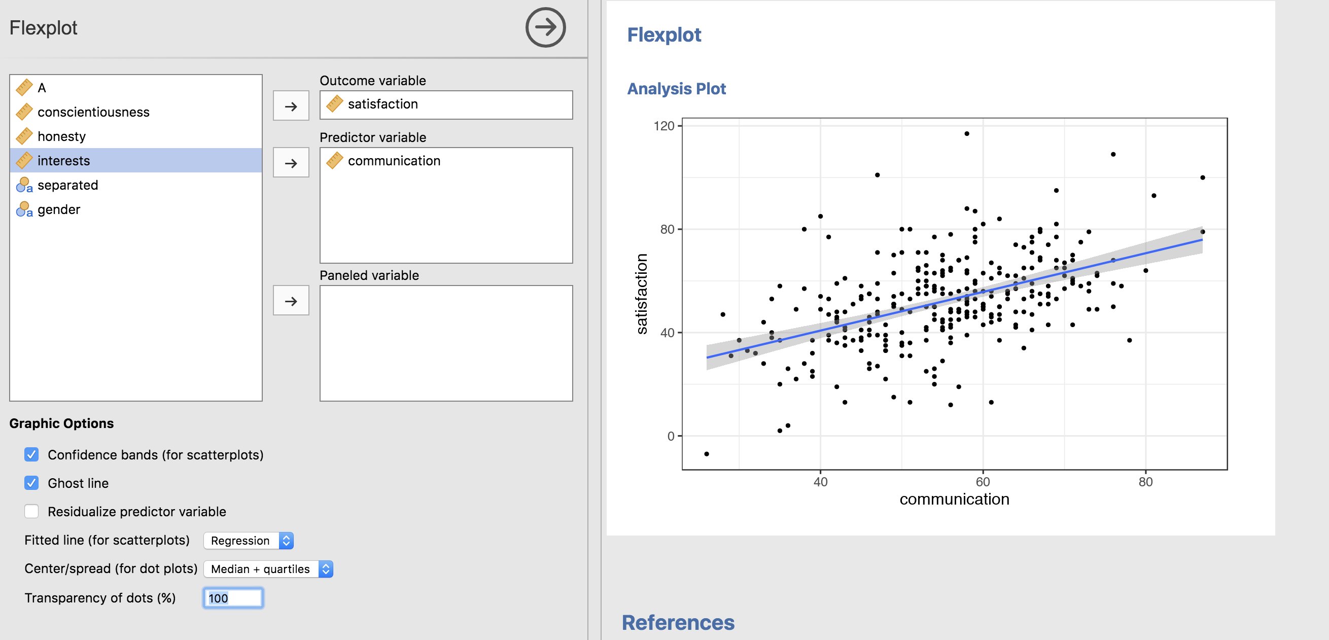Click the arrow button to outcome variable
1329x640 pixels.
(292, 103)
